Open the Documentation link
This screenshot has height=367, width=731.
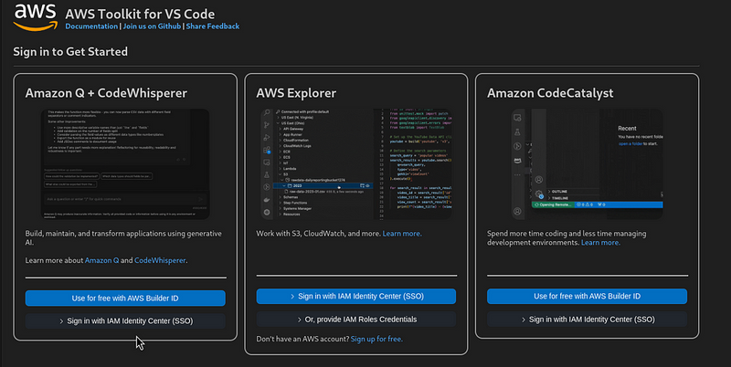[92, 27]
